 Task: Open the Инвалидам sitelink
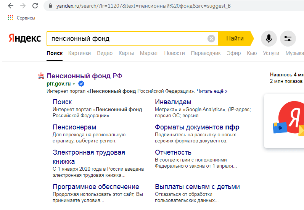click(173, 102)
